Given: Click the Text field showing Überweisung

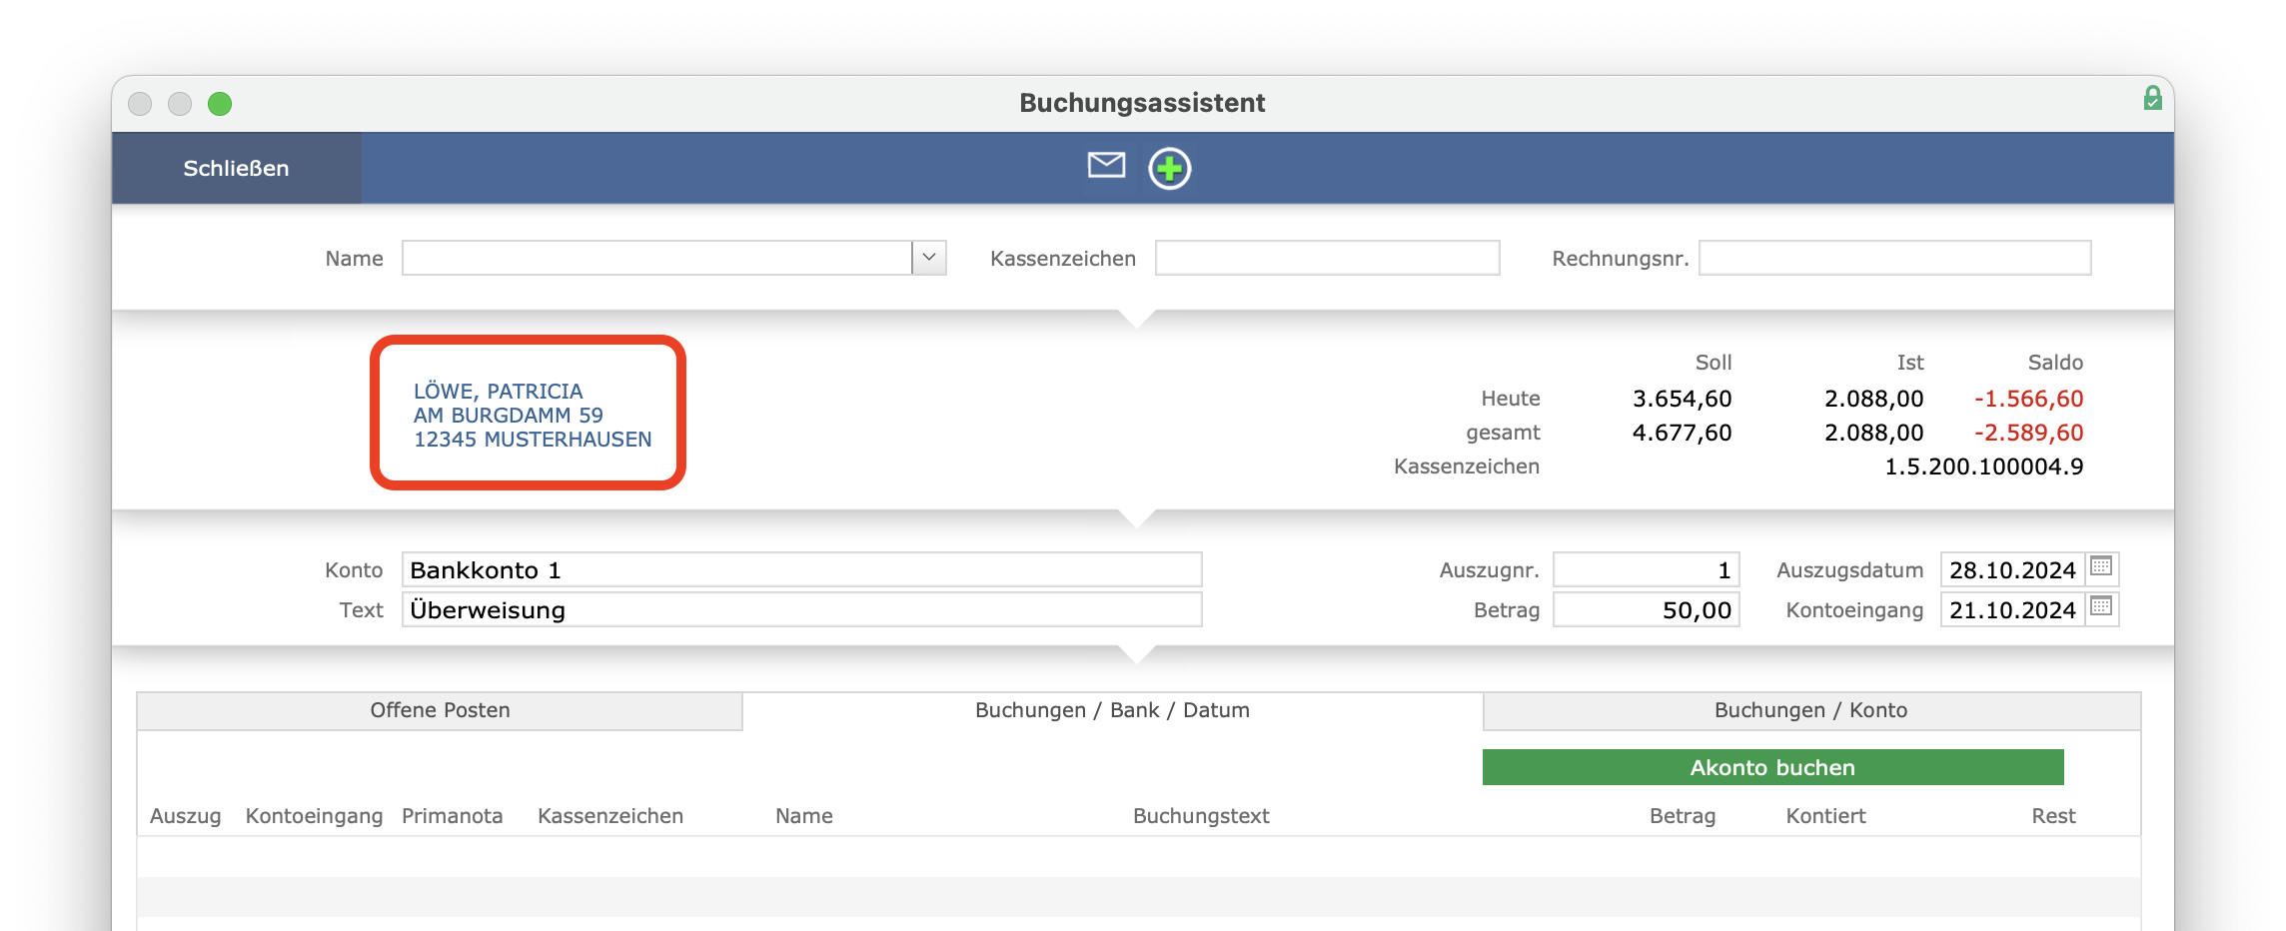Looking at the screenshot, I should (x=801, y=609).
